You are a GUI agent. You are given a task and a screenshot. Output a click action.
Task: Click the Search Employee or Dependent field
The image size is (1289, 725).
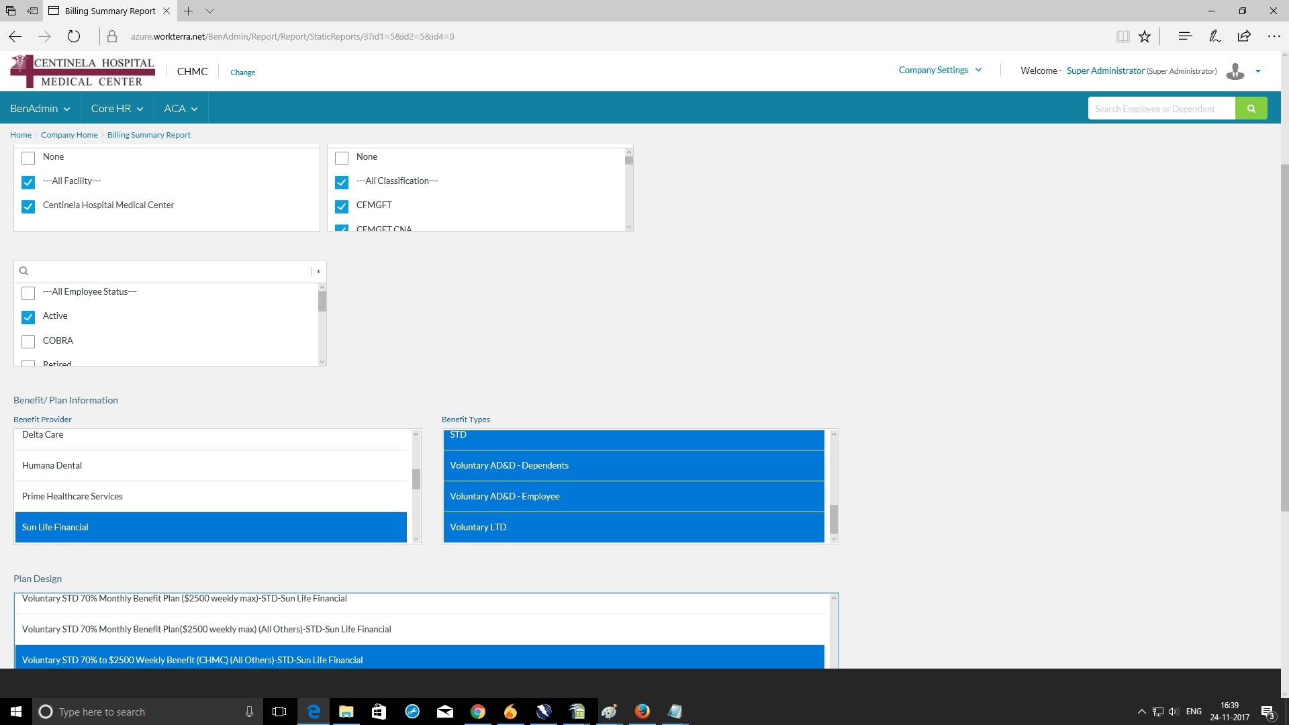pyautogui.click(x=1161, y=109)
